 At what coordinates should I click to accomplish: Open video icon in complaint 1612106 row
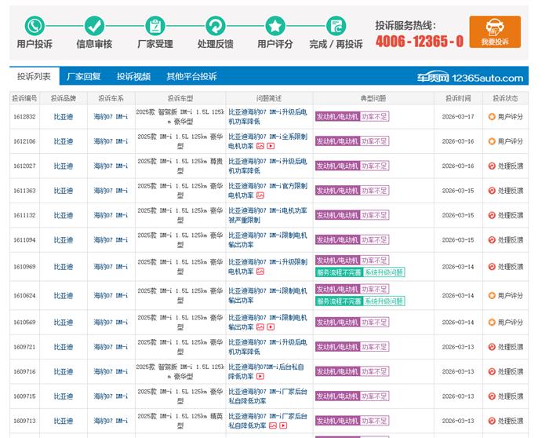271,146
